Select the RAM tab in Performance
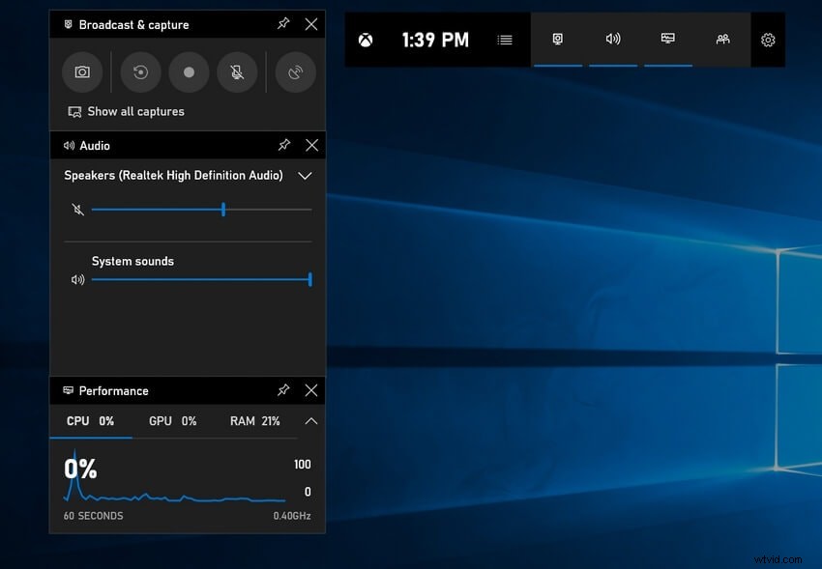Viewport: 822px width, 569px height. click(x=253, y=421)
